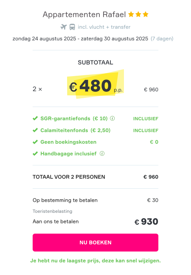The image size is (191, 275).
Task: Select the Appartementen Rafael title
Action: [84, 14]
